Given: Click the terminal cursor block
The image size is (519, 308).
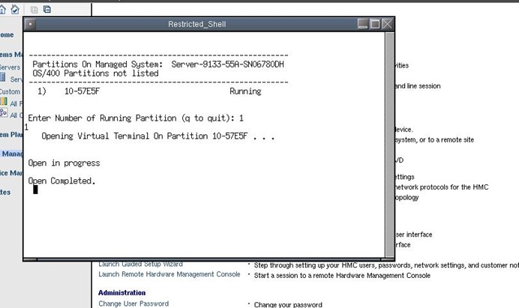Looking at the screenshot, I should [35, 190].
